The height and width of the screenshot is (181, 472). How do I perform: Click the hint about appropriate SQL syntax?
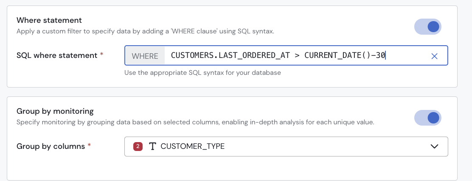202,72
